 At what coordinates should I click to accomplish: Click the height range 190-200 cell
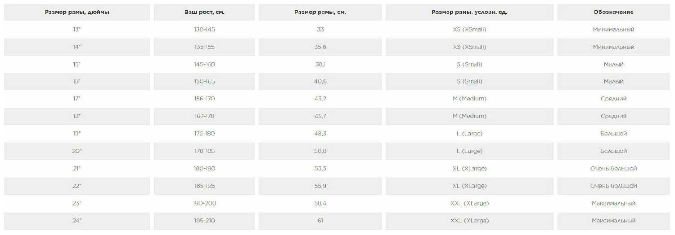(x=204, y=204)
